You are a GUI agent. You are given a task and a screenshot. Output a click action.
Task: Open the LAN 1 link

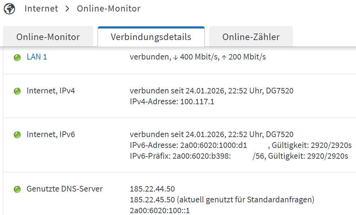point(37,57)
